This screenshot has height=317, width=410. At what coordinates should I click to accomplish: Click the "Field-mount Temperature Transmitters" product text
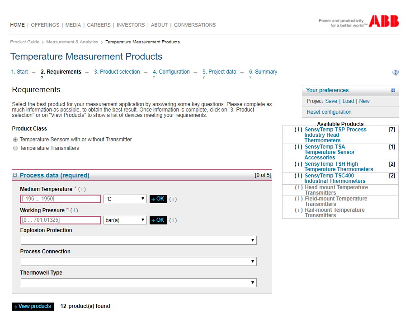pos(336,201)
